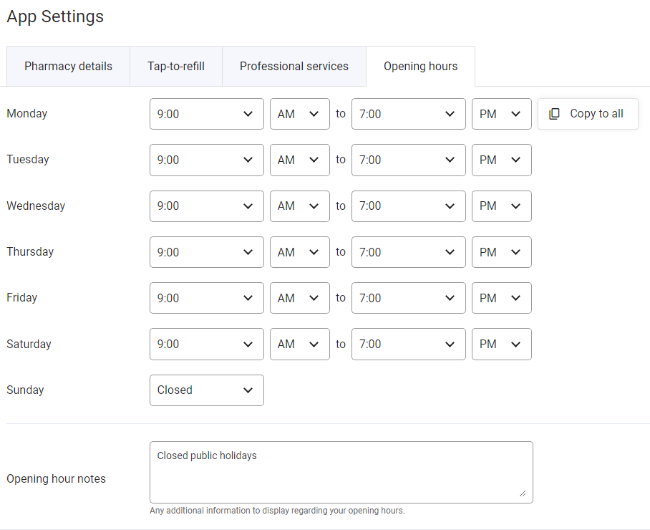Open Thursday closing time dropdown
This screenshot has width=650, height=530.
pyautogui.click(x=408, y=252)
